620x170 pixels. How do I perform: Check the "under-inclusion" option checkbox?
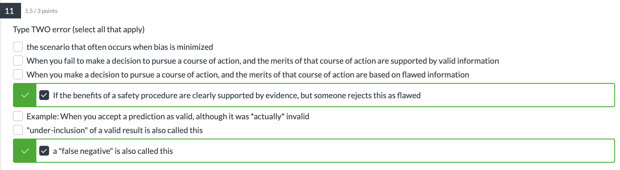pyautogui.click(x=18, y=130)
